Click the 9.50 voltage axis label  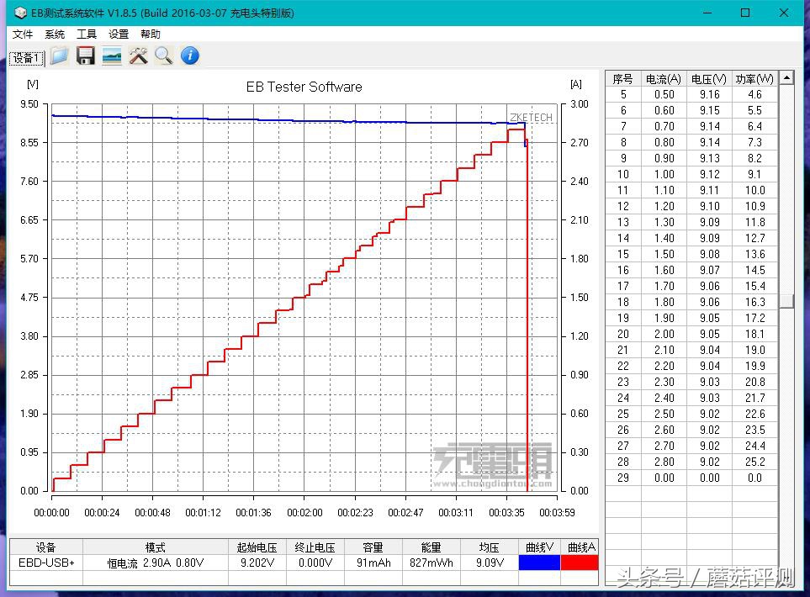pos(29,103)
